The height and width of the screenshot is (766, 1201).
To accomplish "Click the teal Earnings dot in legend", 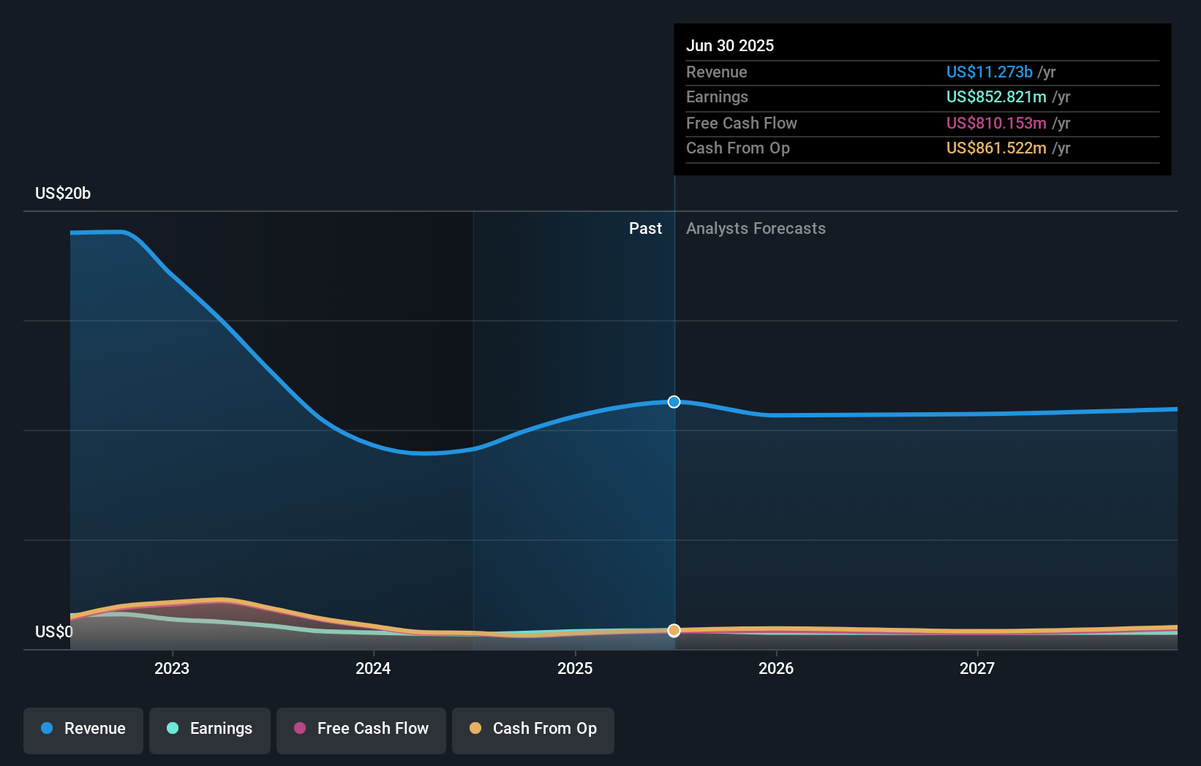I will [173, 728].
